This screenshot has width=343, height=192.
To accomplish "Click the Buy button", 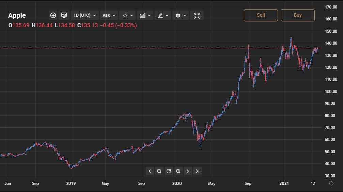I will point(297,15).
